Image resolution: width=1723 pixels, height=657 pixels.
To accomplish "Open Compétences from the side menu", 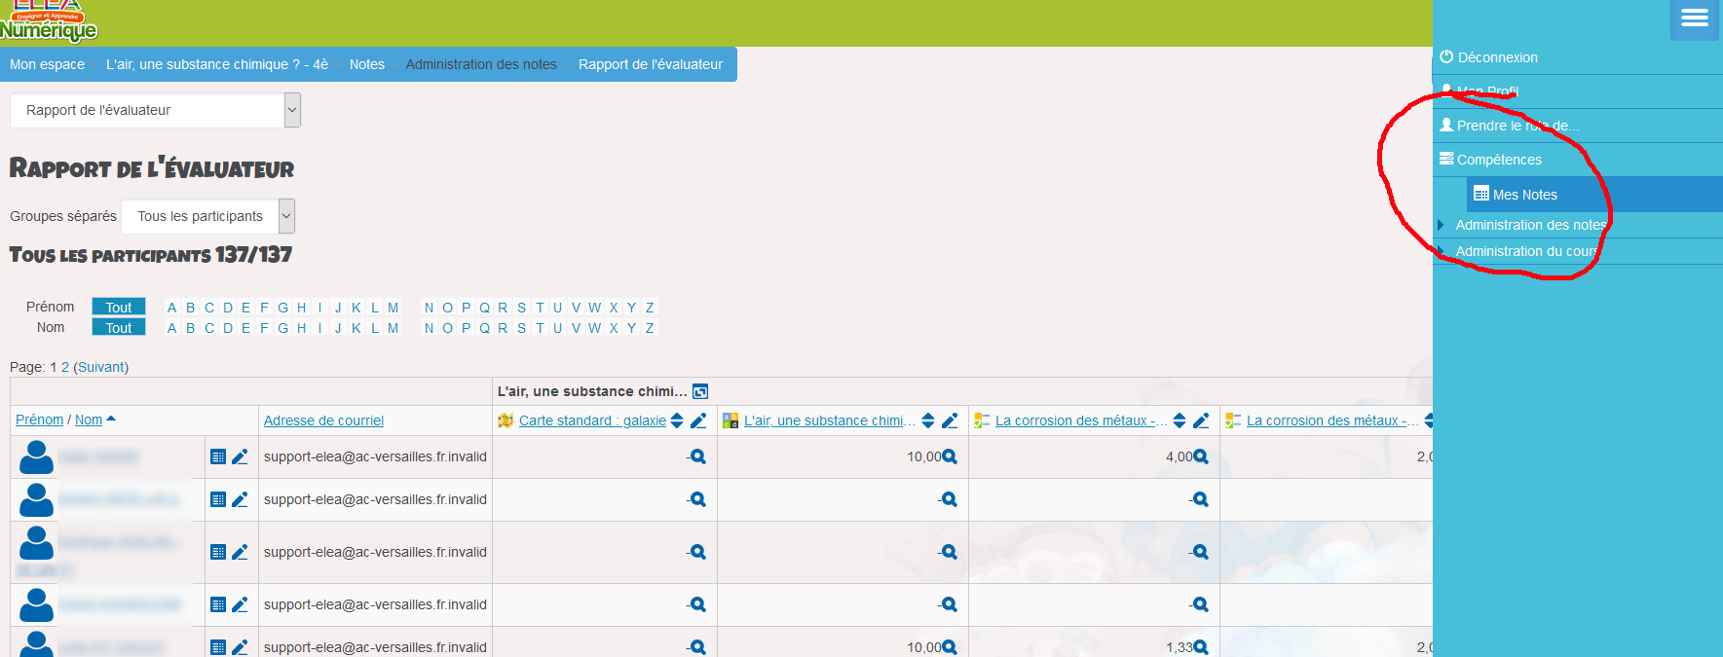I will (1499, 160).
